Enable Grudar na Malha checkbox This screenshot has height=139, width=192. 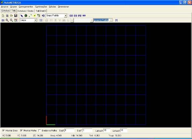coord(39,130)
